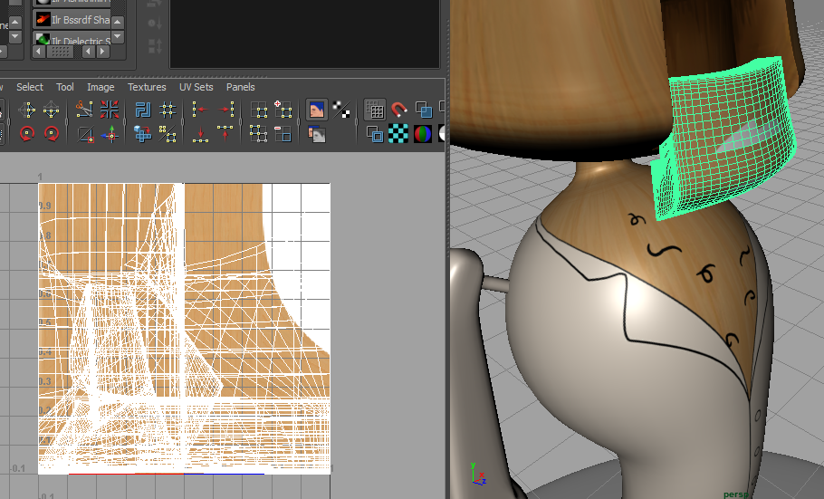This screenshot has height=499, width=824.
Task: Toggle dim image display
Action: coord(316,135)
